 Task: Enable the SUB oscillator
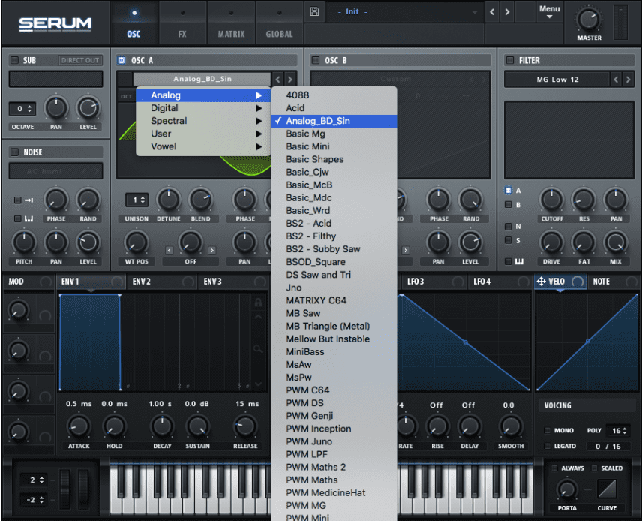(15, 60)
